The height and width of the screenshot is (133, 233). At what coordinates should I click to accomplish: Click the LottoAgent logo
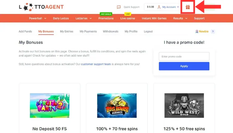(x=41, y=7)
